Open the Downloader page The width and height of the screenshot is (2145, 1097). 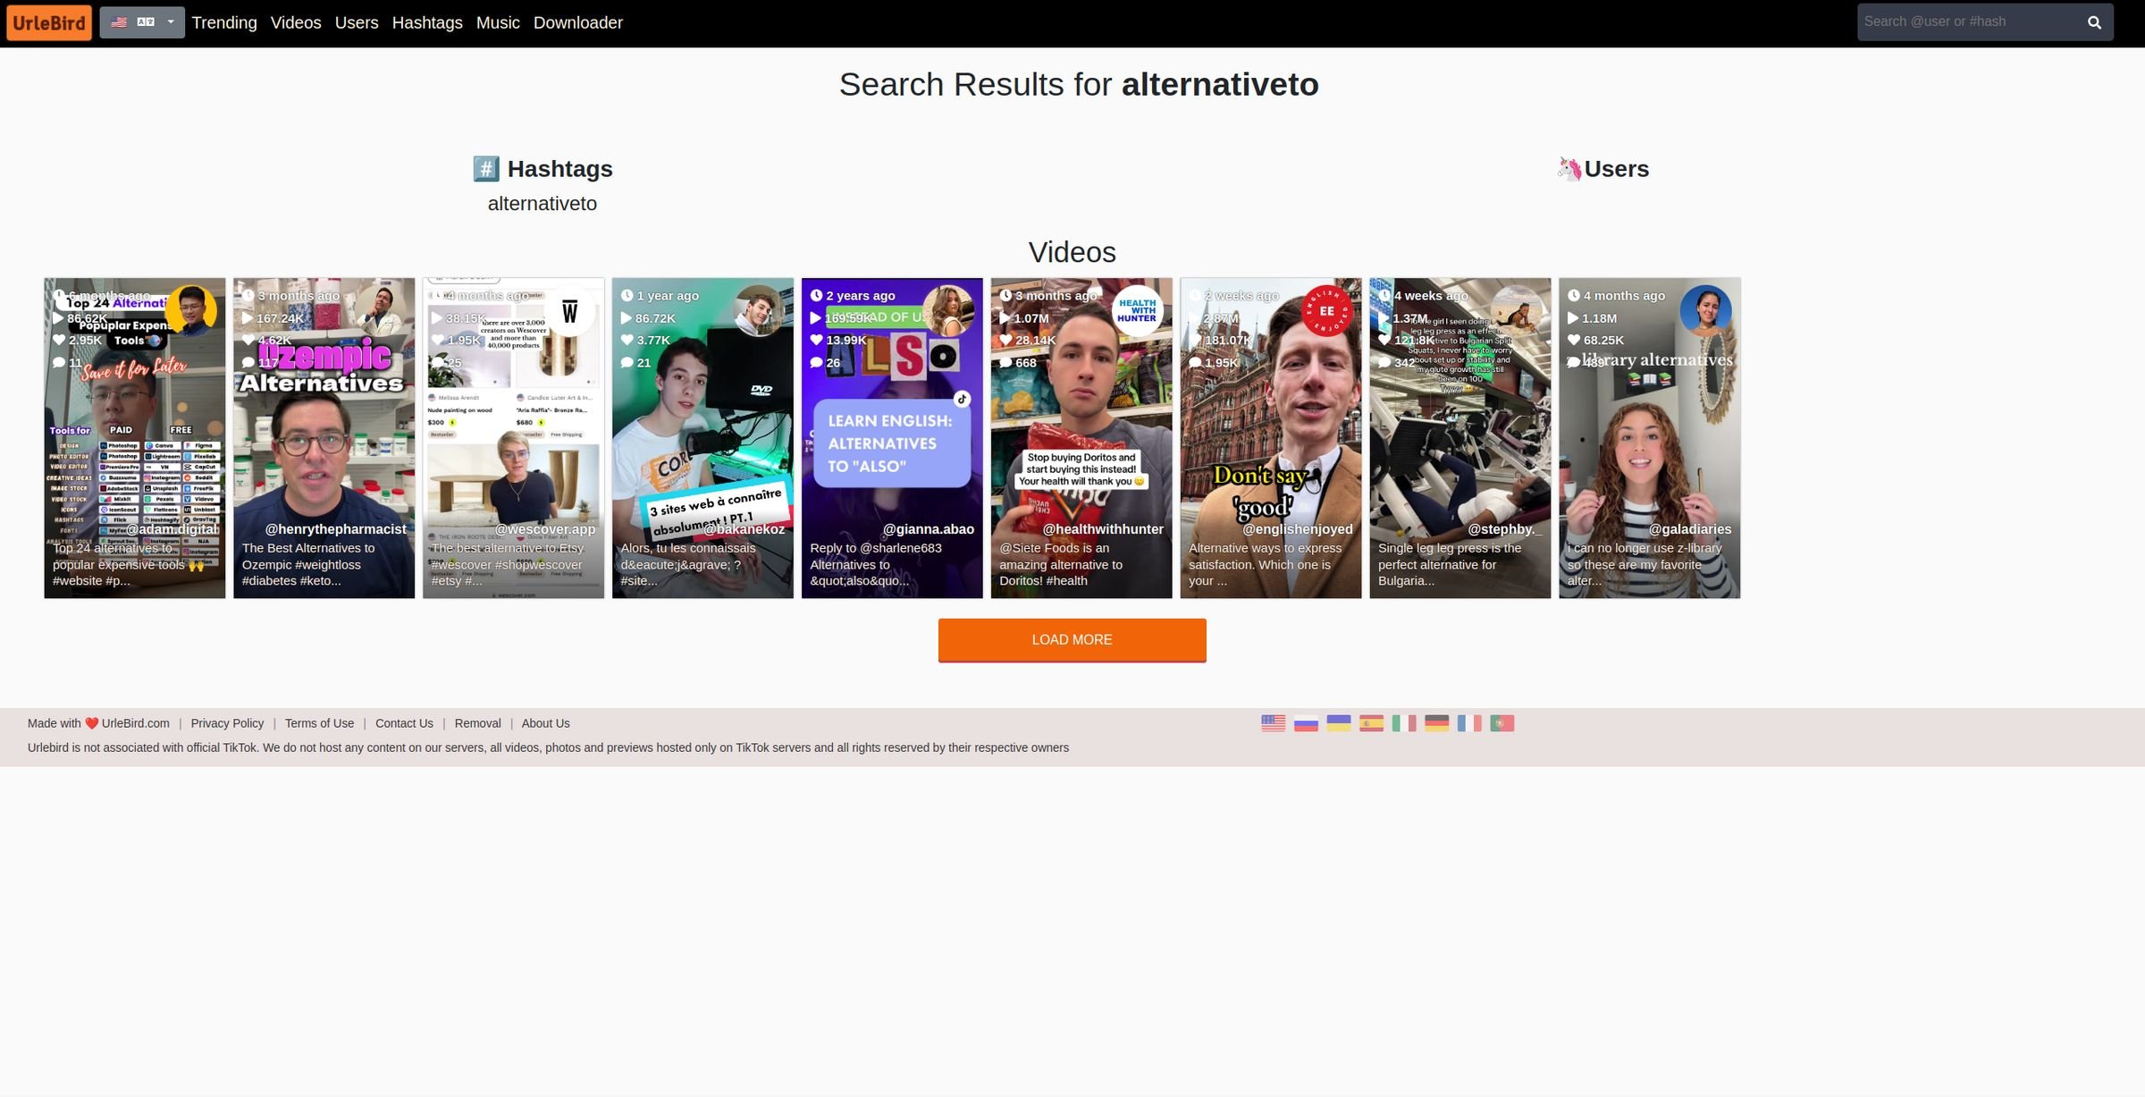578,22
